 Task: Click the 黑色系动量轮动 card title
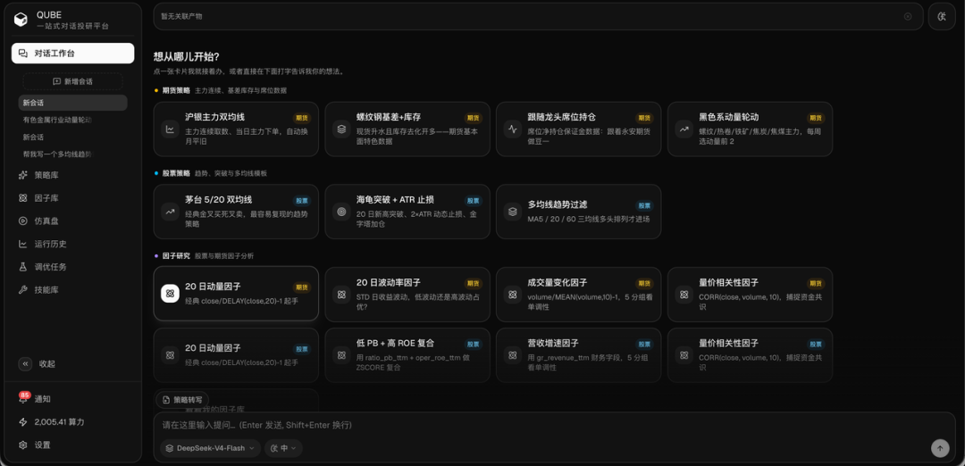(x=729, y=117)
